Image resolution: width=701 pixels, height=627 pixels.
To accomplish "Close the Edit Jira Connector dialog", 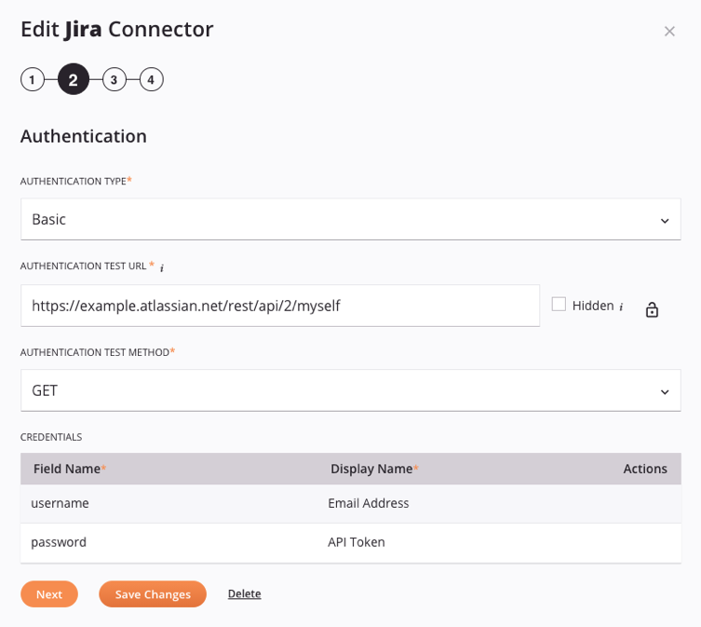I will pyautogui.click(x=669, y=32).
